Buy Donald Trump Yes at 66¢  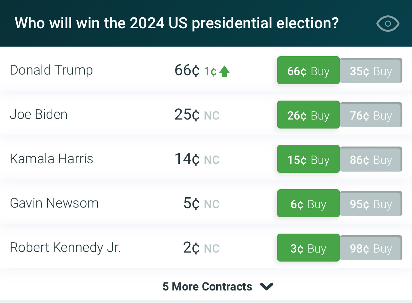pyautogui.click(x=308, y=70)
